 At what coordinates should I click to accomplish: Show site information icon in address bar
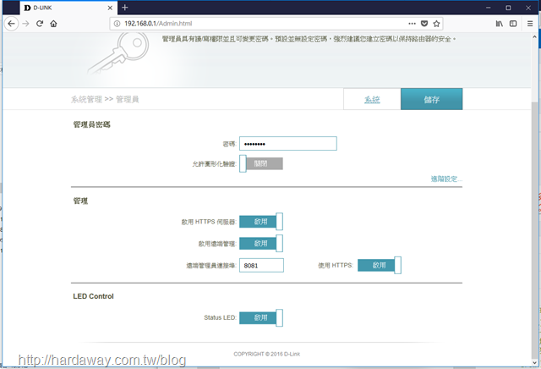(117, 24)
